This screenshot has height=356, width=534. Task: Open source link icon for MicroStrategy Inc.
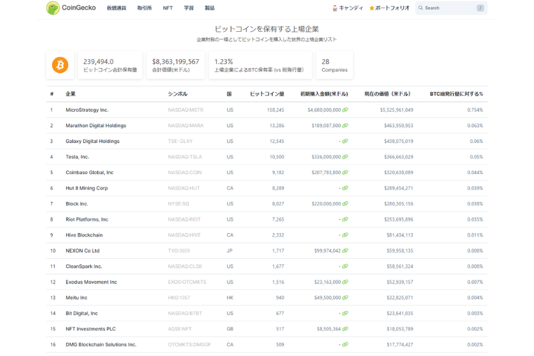(345, 110)
